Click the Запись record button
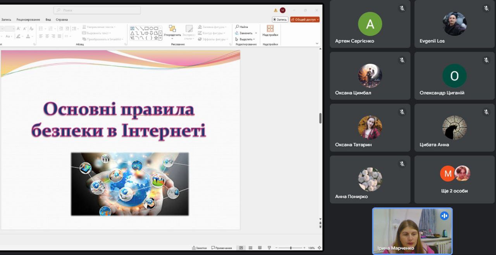496x255 pixels. point(280,19)
